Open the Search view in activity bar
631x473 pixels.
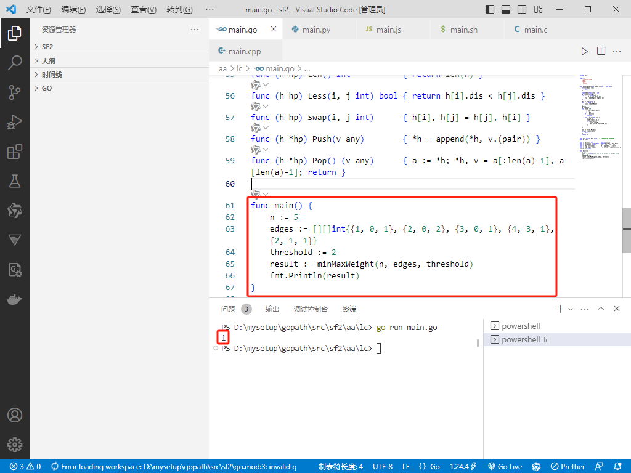[15, 63]
